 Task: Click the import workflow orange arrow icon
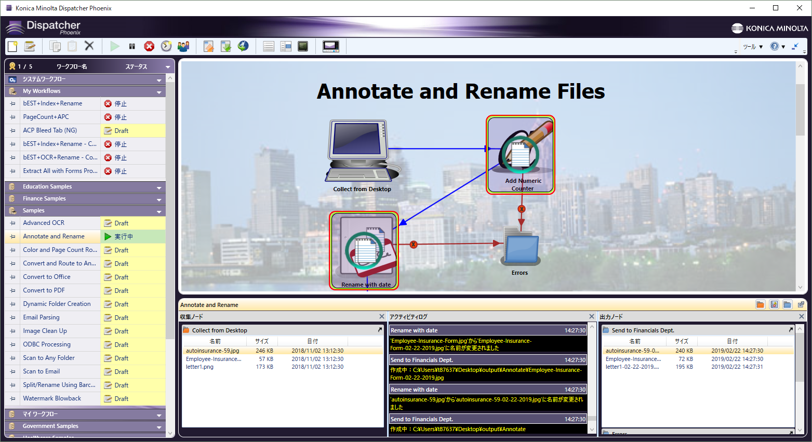[209, 46]
